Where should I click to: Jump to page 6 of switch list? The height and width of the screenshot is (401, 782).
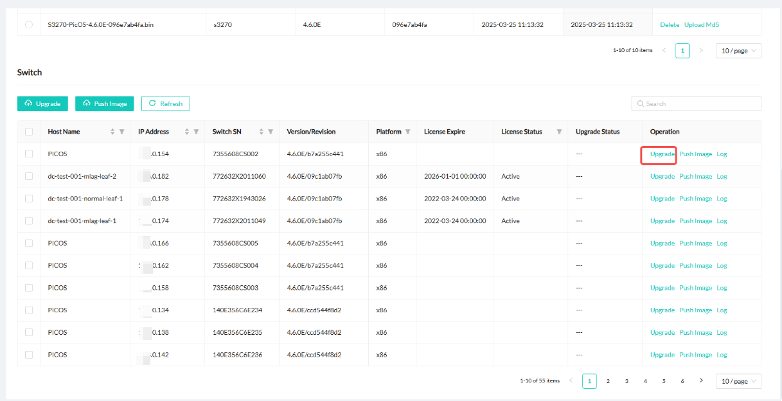point(682,381)
